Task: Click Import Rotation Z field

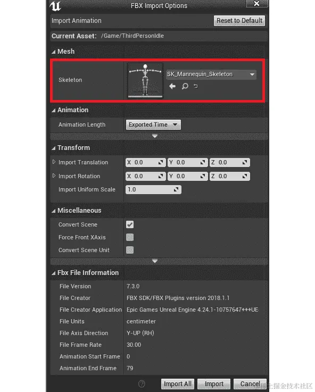Action: [229, 176]
